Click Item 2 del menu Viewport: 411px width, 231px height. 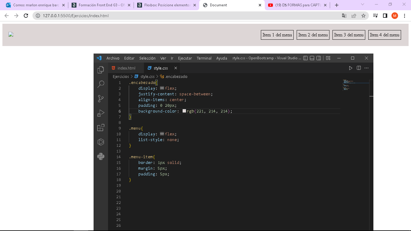tap(313, 35)
